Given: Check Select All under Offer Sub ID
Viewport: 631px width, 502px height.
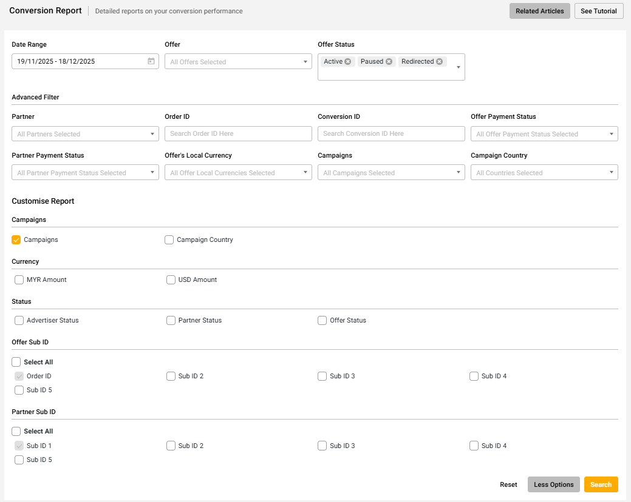Looking at the screenshot, I should click(x=16, y=363).
